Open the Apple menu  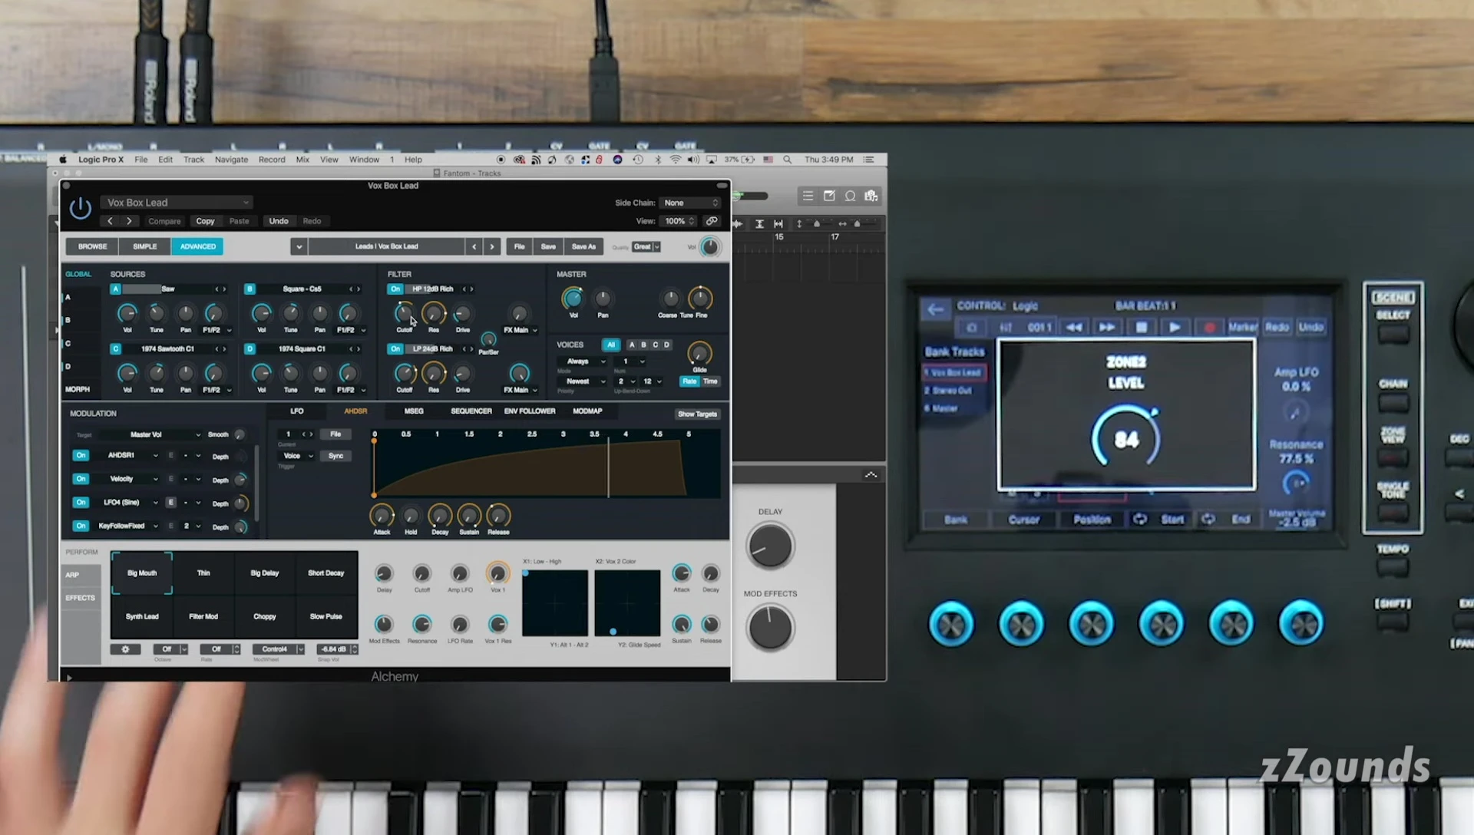pyautogui.click(x=63, y=160)
